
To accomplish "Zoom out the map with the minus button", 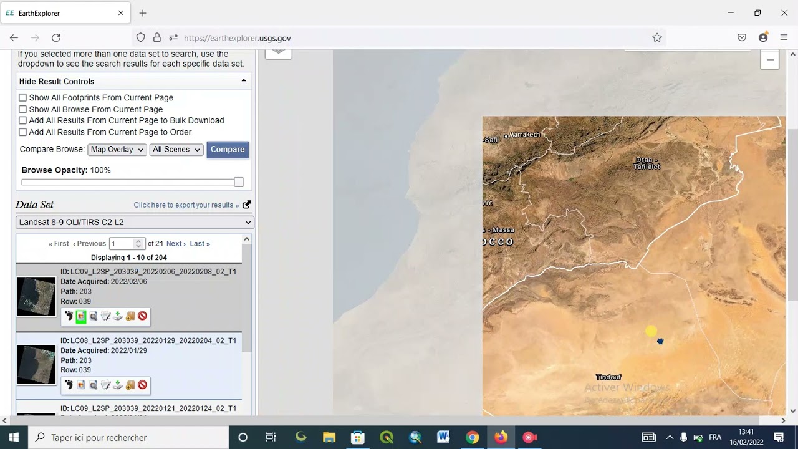I will 770,60.
